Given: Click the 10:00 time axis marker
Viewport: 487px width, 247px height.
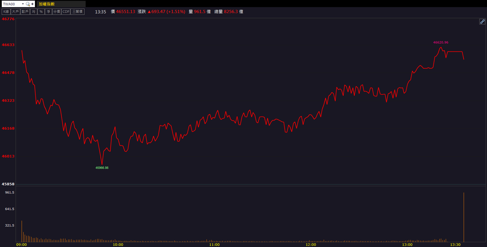Looking at the screenshot, I should 118,245.
